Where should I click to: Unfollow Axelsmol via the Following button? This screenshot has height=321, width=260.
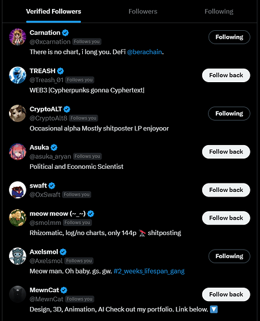[229, 256]
